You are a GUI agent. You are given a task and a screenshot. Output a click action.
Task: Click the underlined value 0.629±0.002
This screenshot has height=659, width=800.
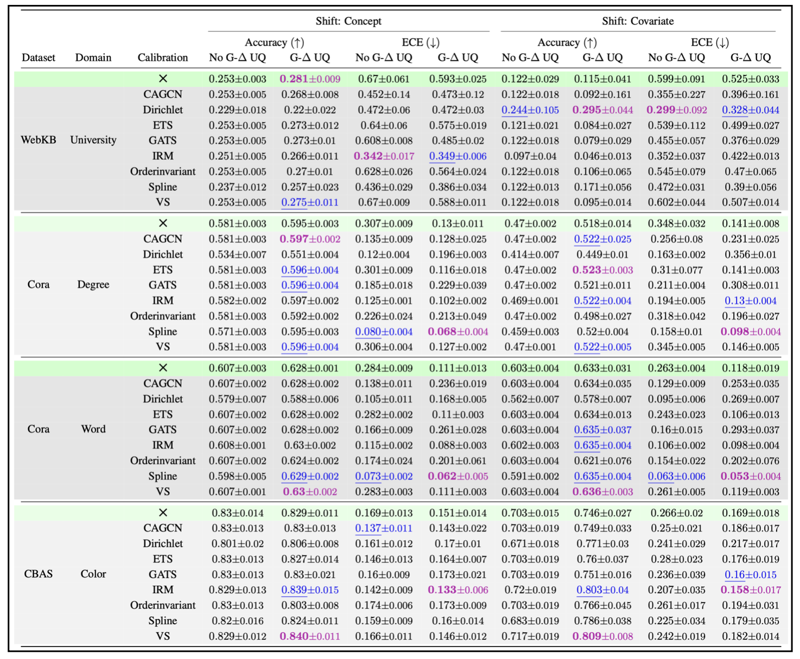click(x=310, y=476)
